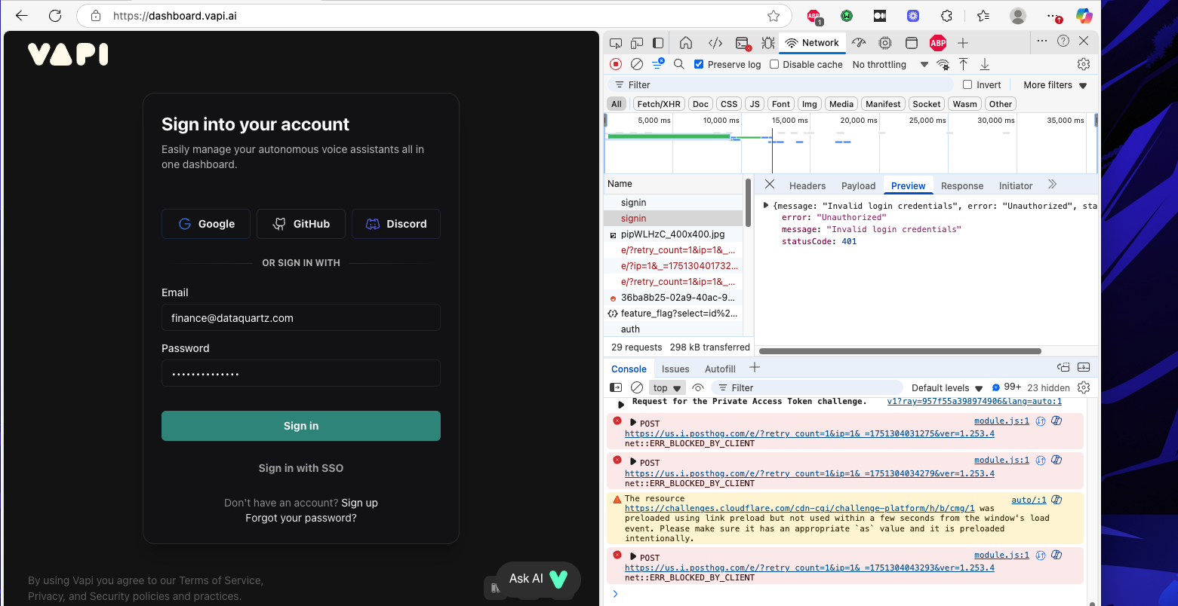Click the Forgot your password link

(x=300, y=518)
